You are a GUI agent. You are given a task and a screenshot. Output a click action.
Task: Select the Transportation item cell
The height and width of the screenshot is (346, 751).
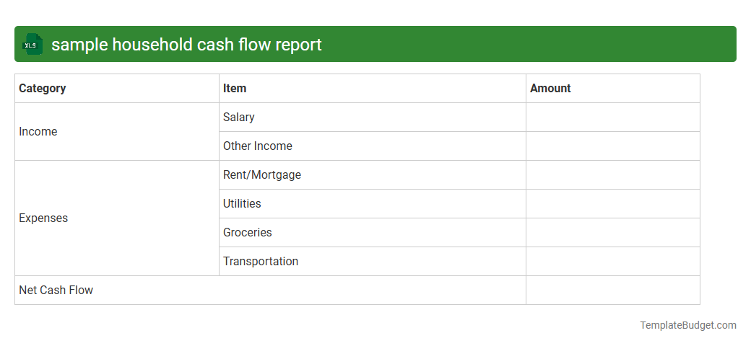click(x=373, y=262)
